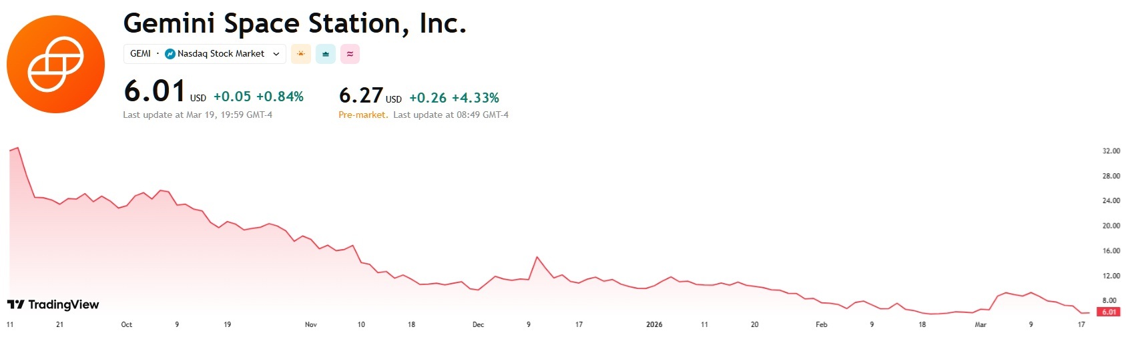Expand the Nasdaq Stock Market dropdown chevron

[x=276, y=54]
